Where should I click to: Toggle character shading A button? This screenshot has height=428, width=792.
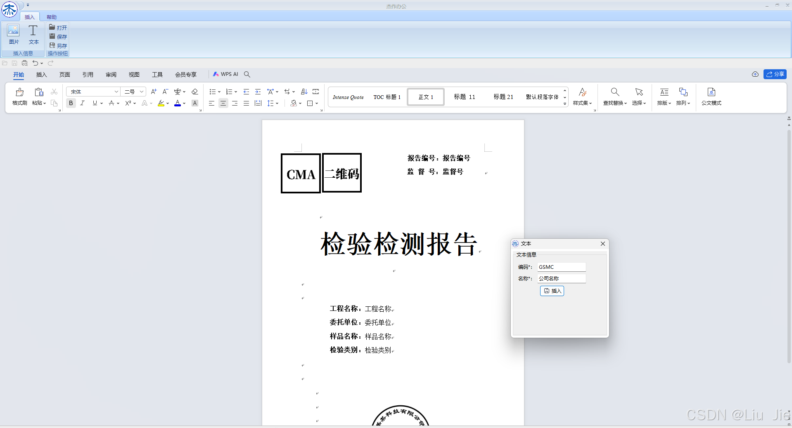pyautogui.click(x=195, y=103)
